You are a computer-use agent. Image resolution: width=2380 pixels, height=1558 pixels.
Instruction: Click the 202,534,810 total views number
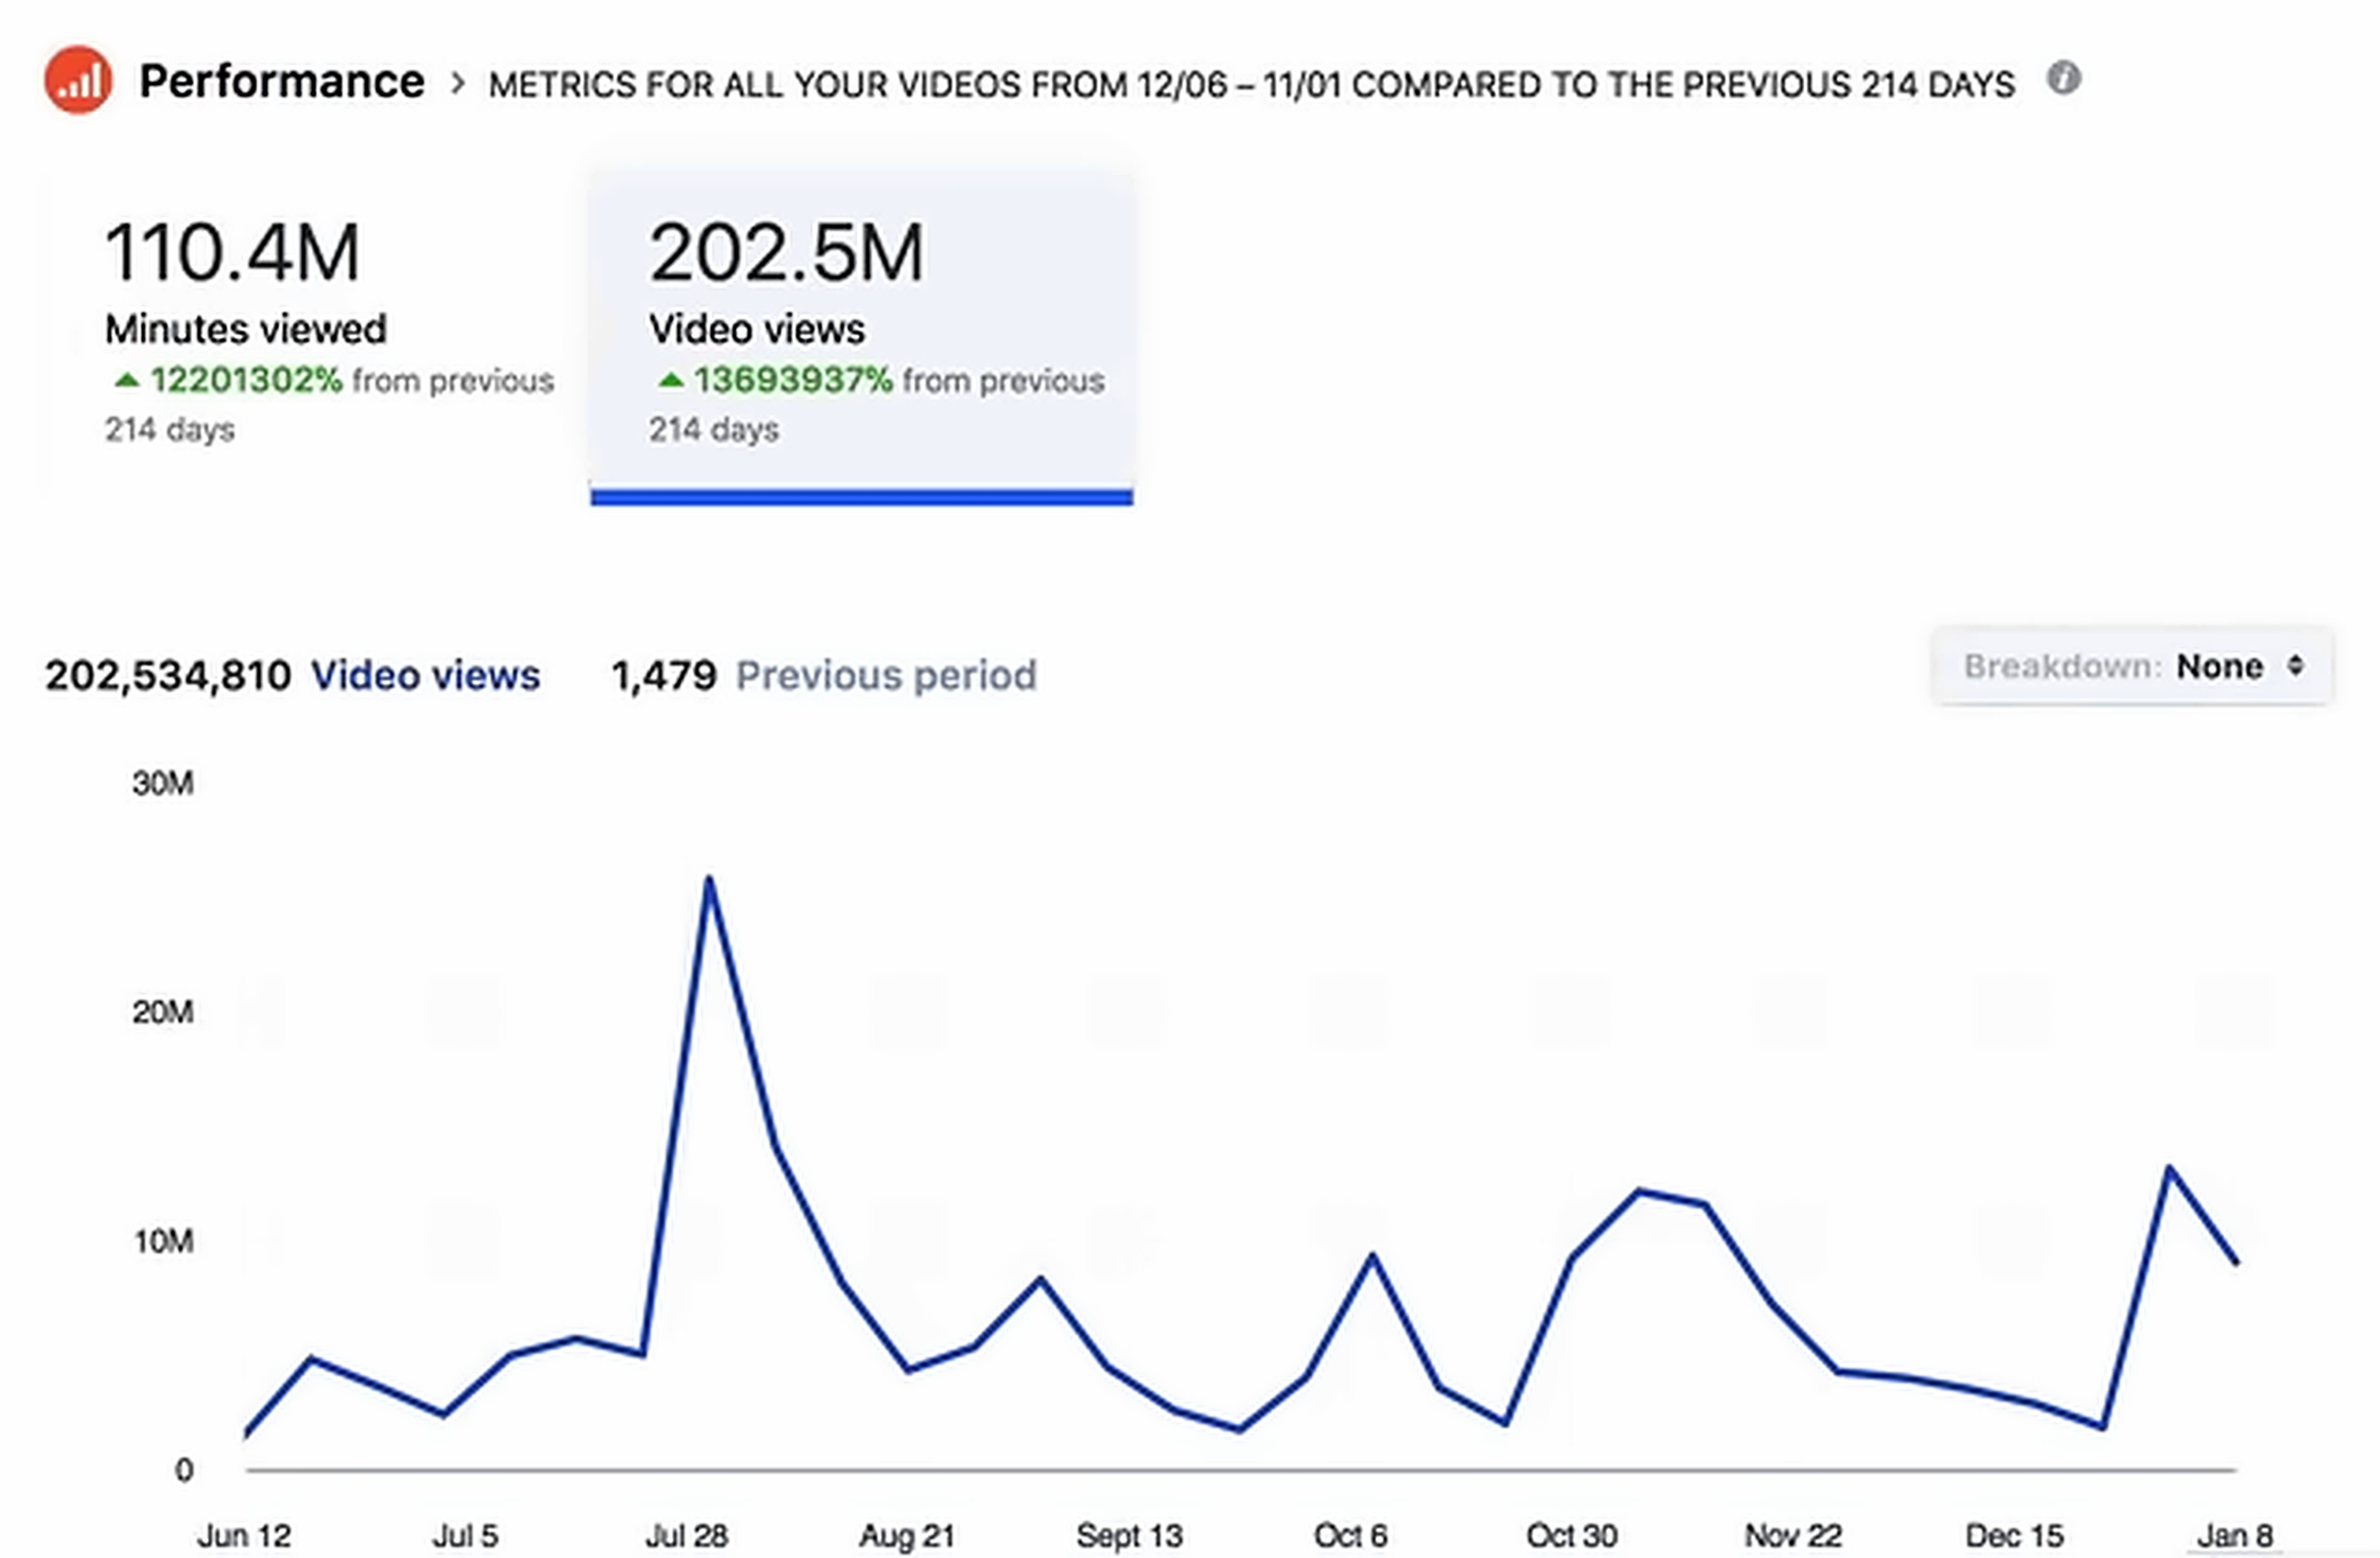(168, 676)
